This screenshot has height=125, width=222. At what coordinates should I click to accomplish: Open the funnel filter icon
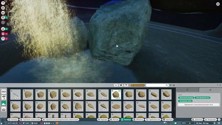pyautogui.click(x=126, y=85)
